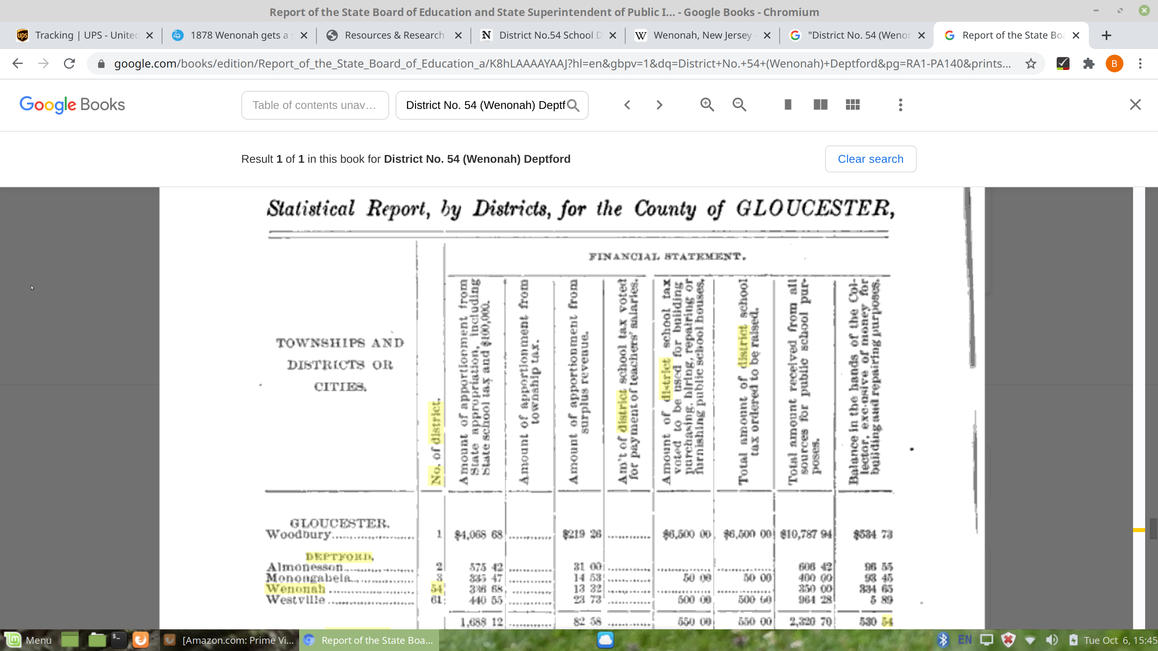Image resolution: width=1158 pixels, height=651 pixels.
Task: Go to next search result arrow
Action: pos(659,104)
